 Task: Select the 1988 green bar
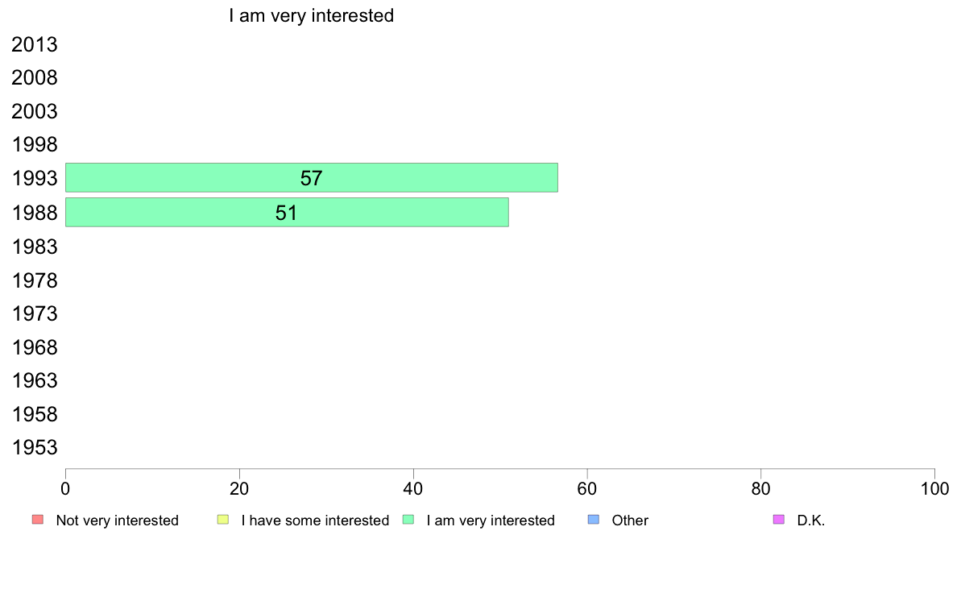[287, 213]
